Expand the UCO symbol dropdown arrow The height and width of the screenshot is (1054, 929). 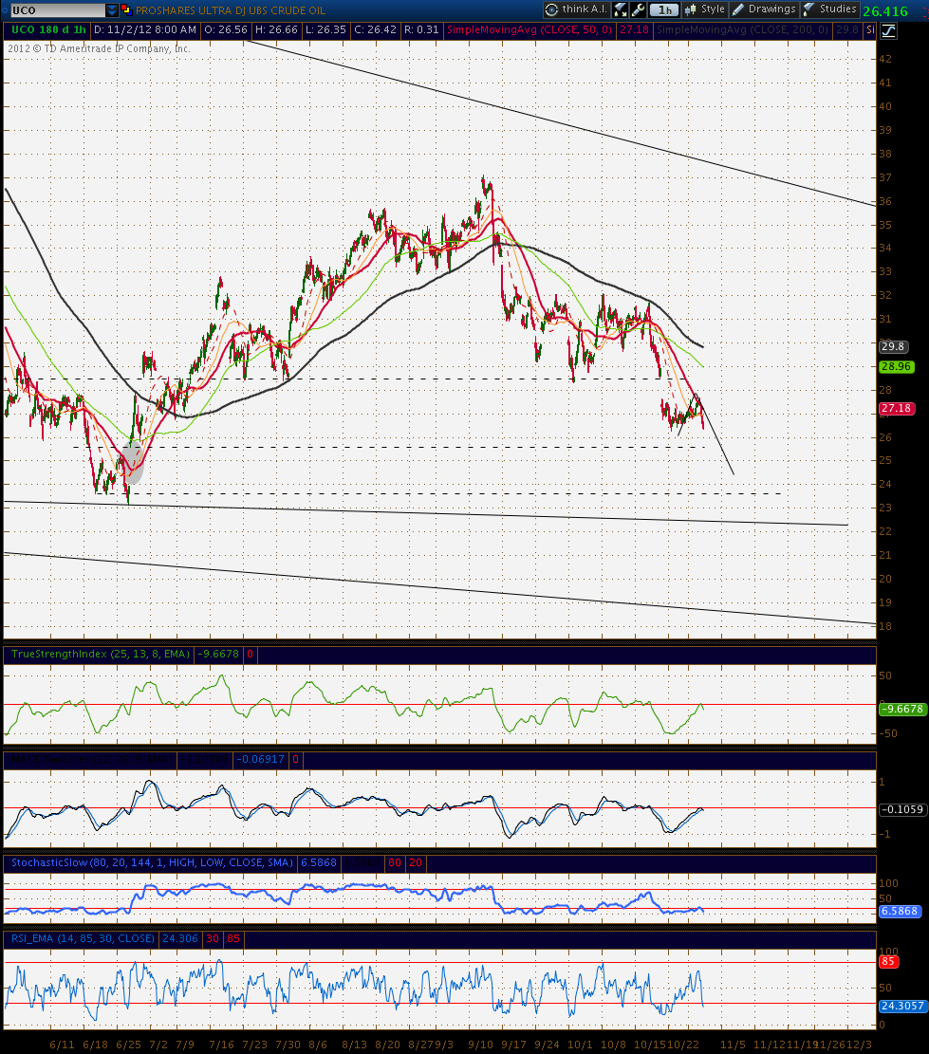(x=112, y=10)
